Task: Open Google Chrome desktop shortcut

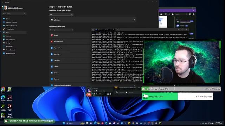Action: point(3,90)
